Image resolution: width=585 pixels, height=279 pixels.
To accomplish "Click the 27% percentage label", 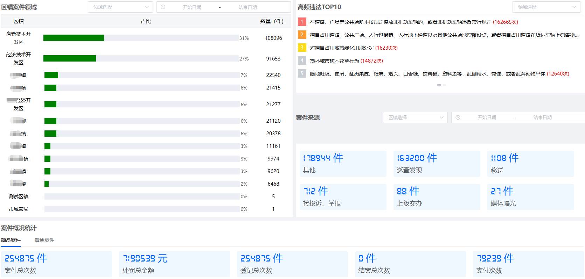I will pyautogui.click(x=244, y=59).
